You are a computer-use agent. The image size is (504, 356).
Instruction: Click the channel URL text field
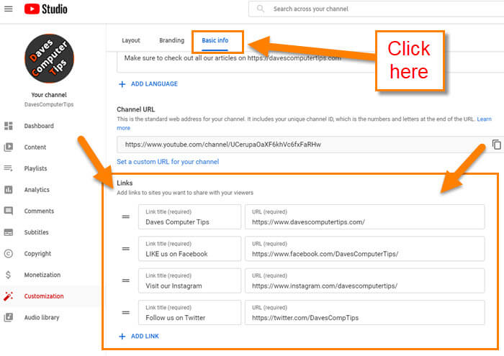click(302, 145)
